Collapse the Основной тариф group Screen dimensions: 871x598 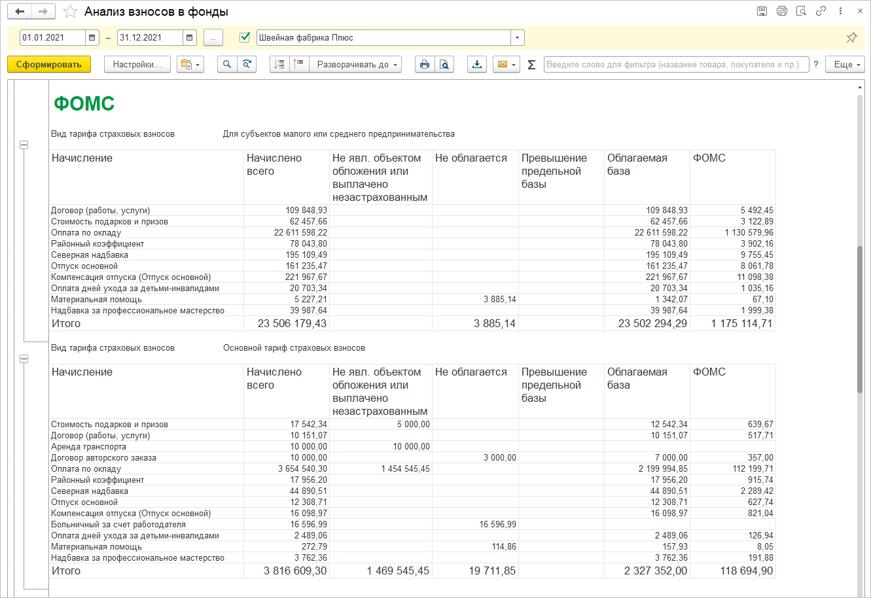pos(24,359)
